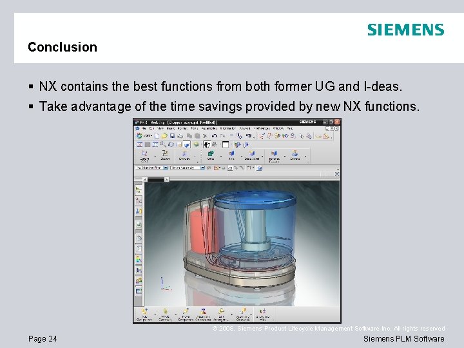Viewport: 464px width, 348px height.
Task: Open the rainbow-colored sidebar tab
Action: (139, 260)
